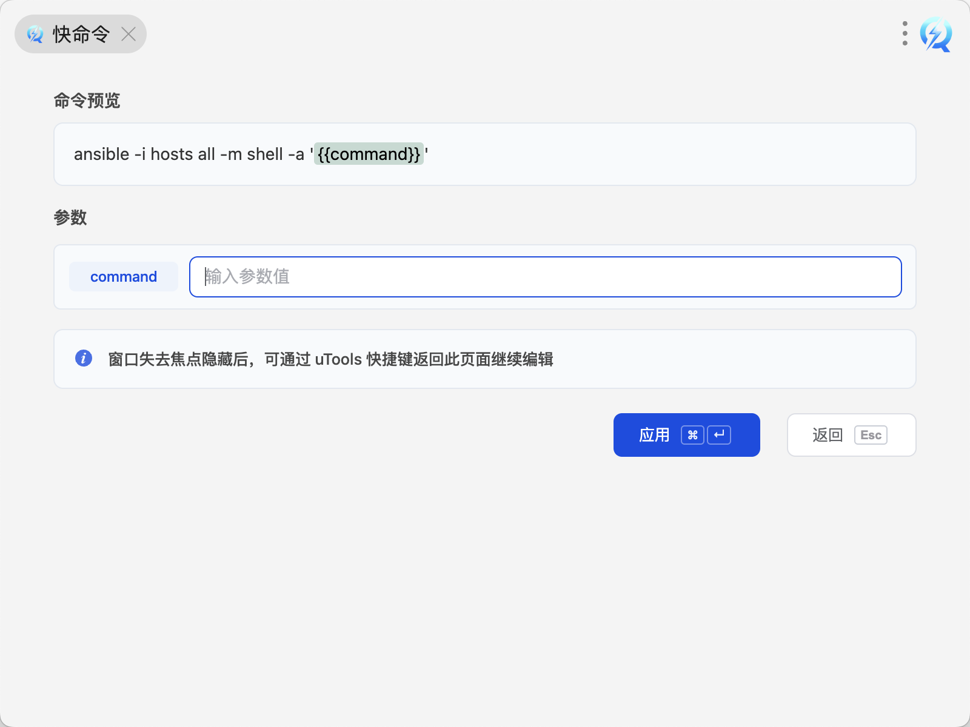
Task: Click the Esc key badge
Action: tap(871, 435)
